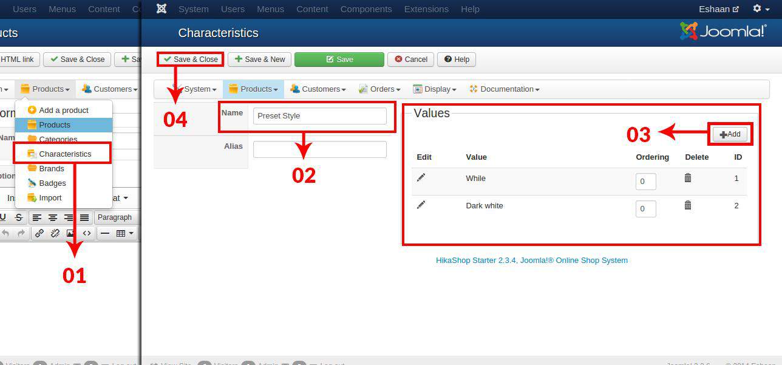Open Joomla logo menu in Characteristics window
Image resolution: width=782 pixels, height=365 pixels.
pyautogui.click(x=161, y=9)
